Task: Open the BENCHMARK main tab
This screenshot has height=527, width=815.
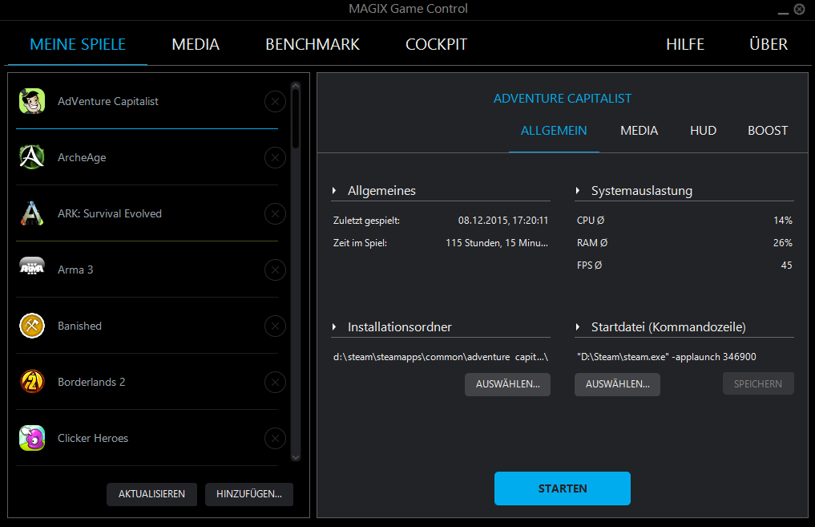Action: click(313, 45)
